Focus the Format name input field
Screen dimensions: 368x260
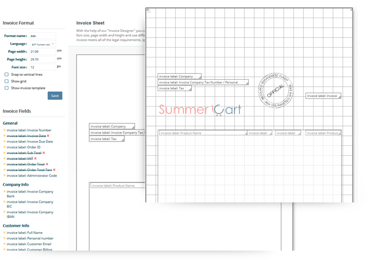click(x=43, y=36)
